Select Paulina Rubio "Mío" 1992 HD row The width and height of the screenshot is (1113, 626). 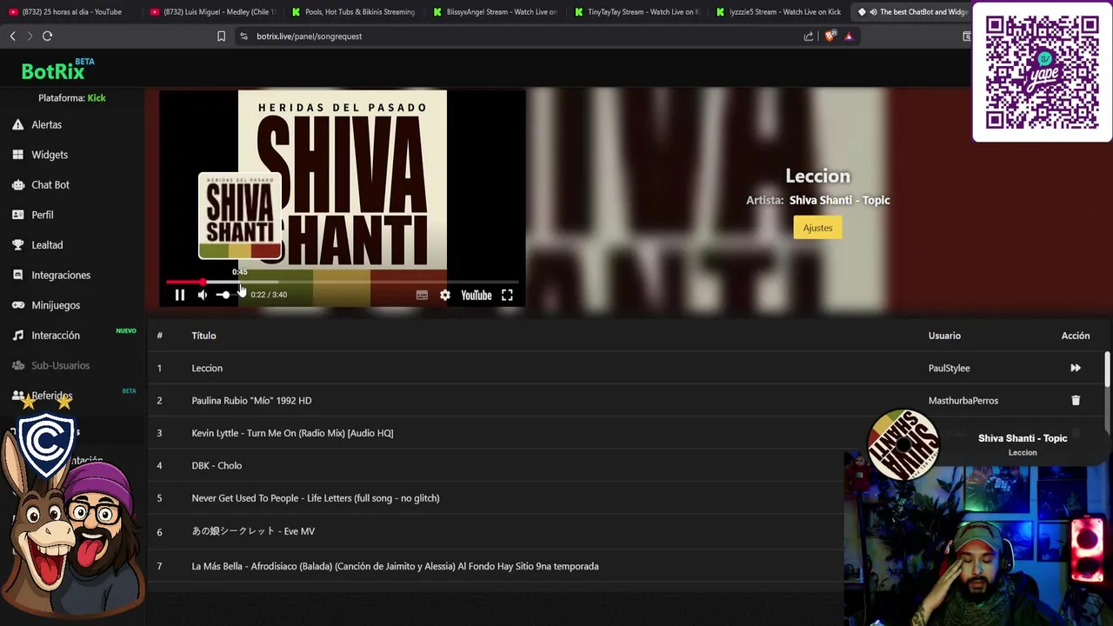tap(251, 401)
